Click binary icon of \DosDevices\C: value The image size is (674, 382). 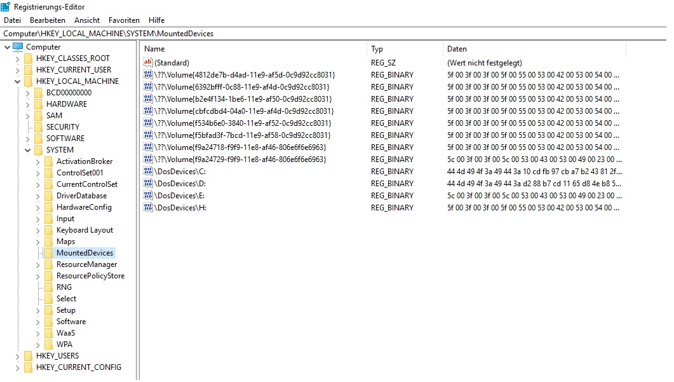click(148, 171)
